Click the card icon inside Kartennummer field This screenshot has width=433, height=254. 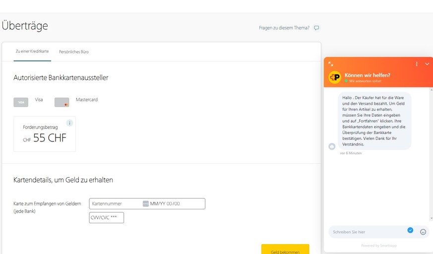145,204
